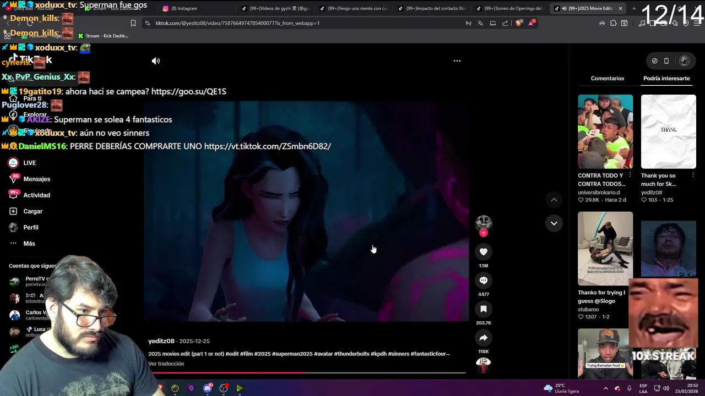Share the video with the arrow icon
The image size is (705, 396).
484,338
